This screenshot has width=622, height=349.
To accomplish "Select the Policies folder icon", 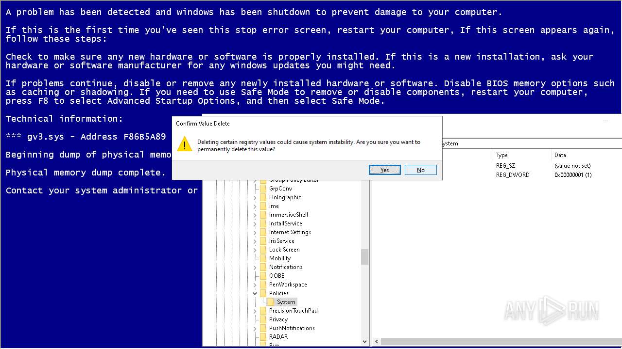I will point(263,293).
